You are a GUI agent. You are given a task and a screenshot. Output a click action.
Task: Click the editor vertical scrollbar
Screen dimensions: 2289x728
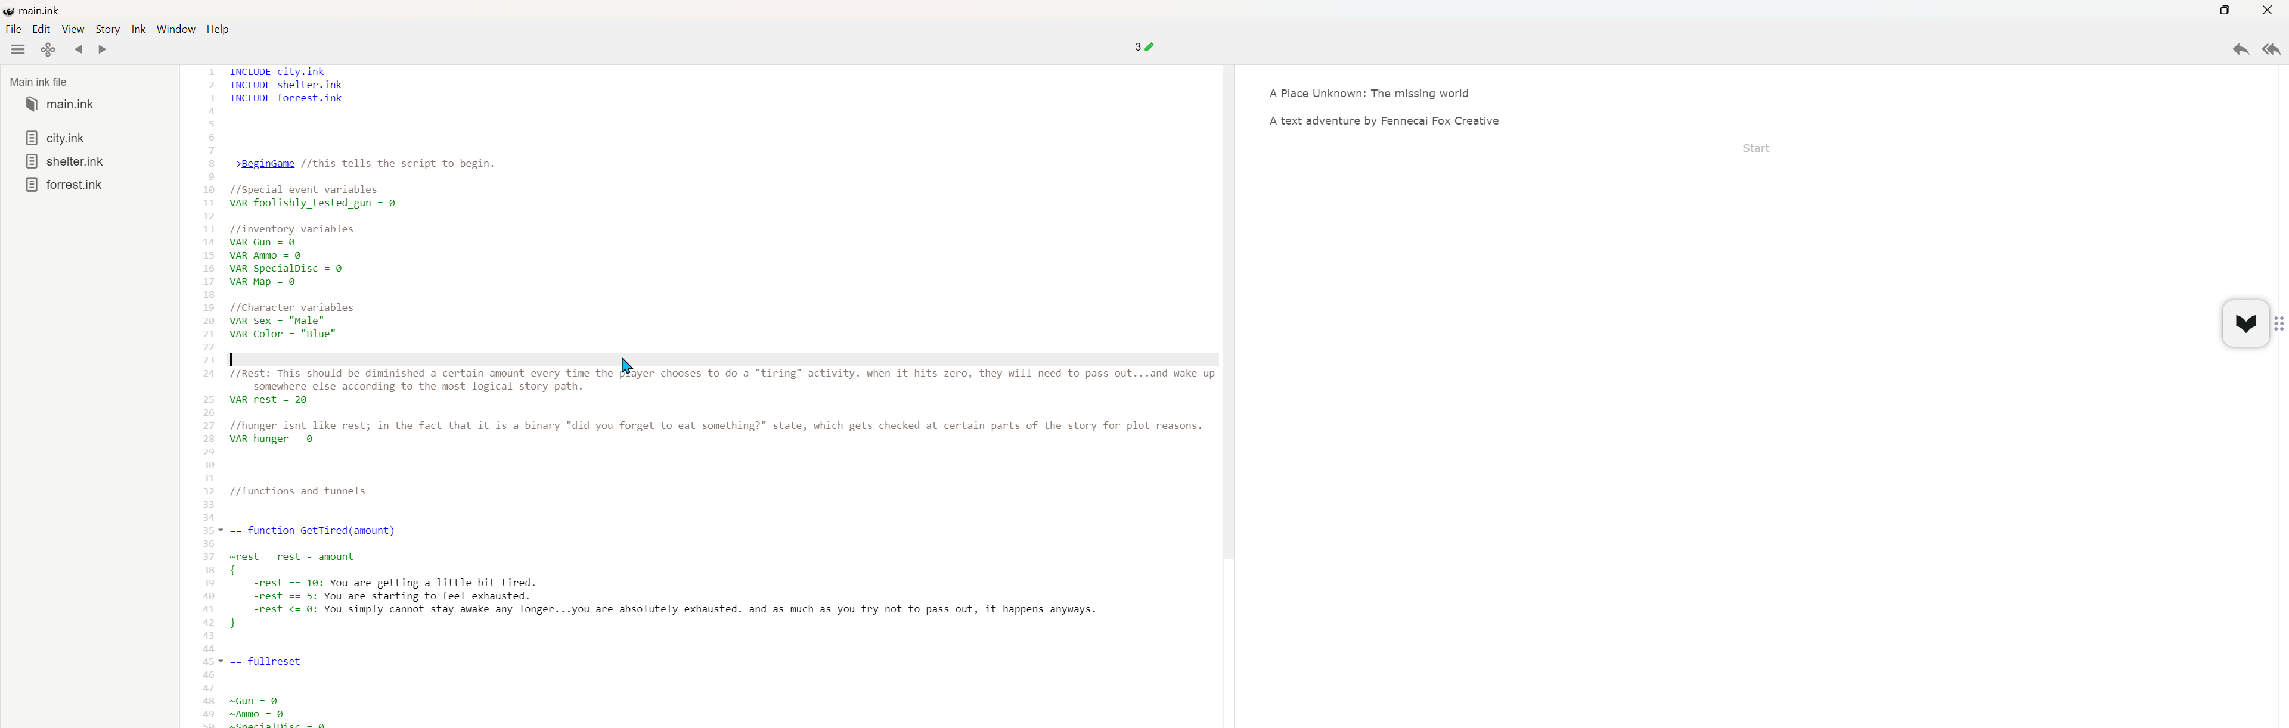pos(1228,313)
